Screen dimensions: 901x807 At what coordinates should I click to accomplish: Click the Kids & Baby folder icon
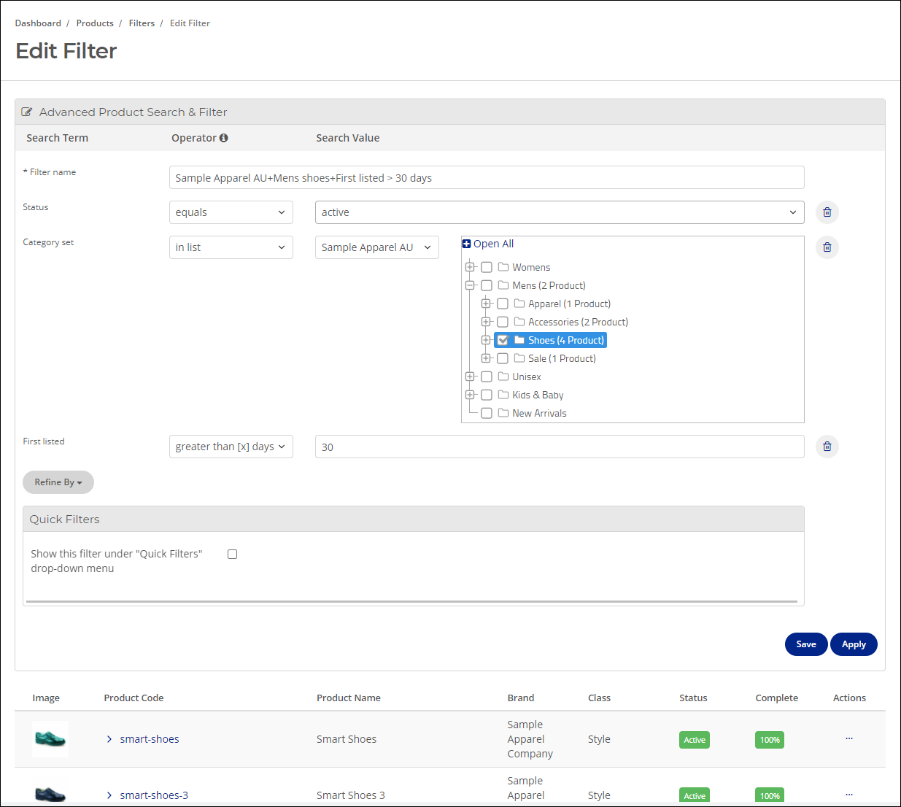pyautogui.click(x=503, y=395)
